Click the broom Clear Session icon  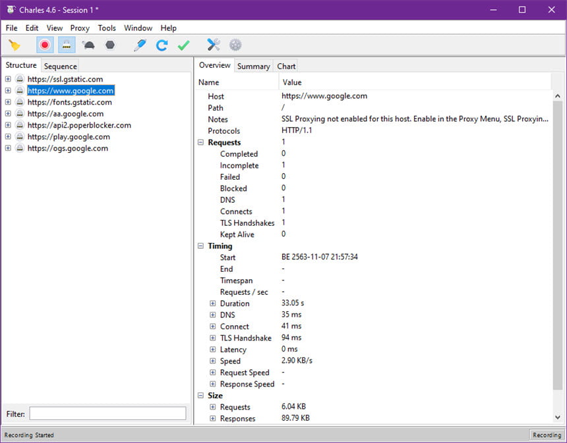[14, 45]
